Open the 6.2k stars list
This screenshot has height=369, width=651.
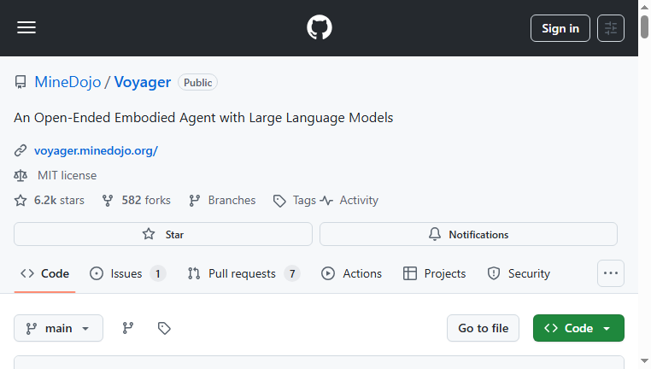tap(50, 201)
